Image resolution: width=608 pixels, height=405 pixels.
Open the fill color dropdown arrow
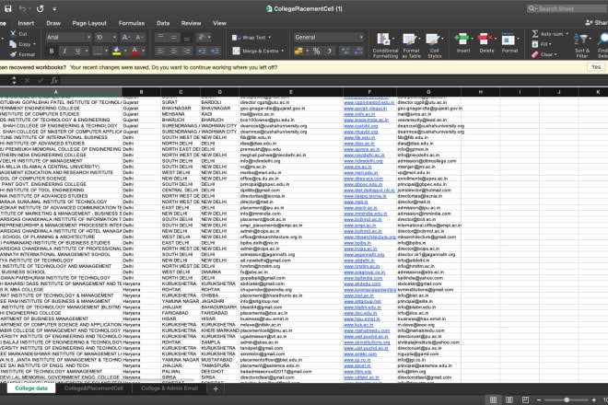[125, 52]
